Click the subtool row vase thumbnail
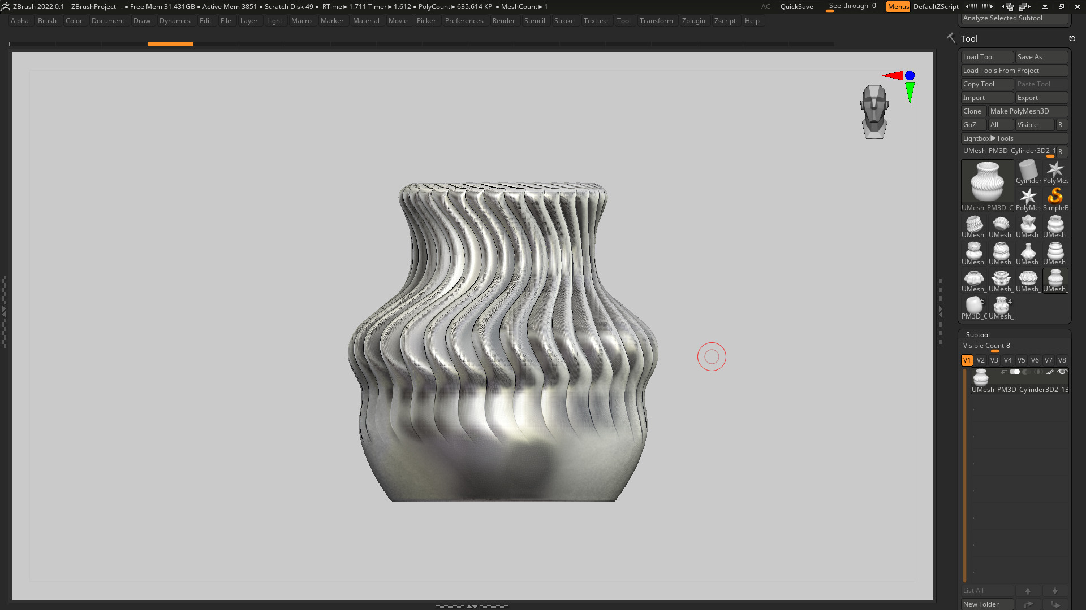The width and height of the screenshot is (1086, 610). (x=980, y=377)
